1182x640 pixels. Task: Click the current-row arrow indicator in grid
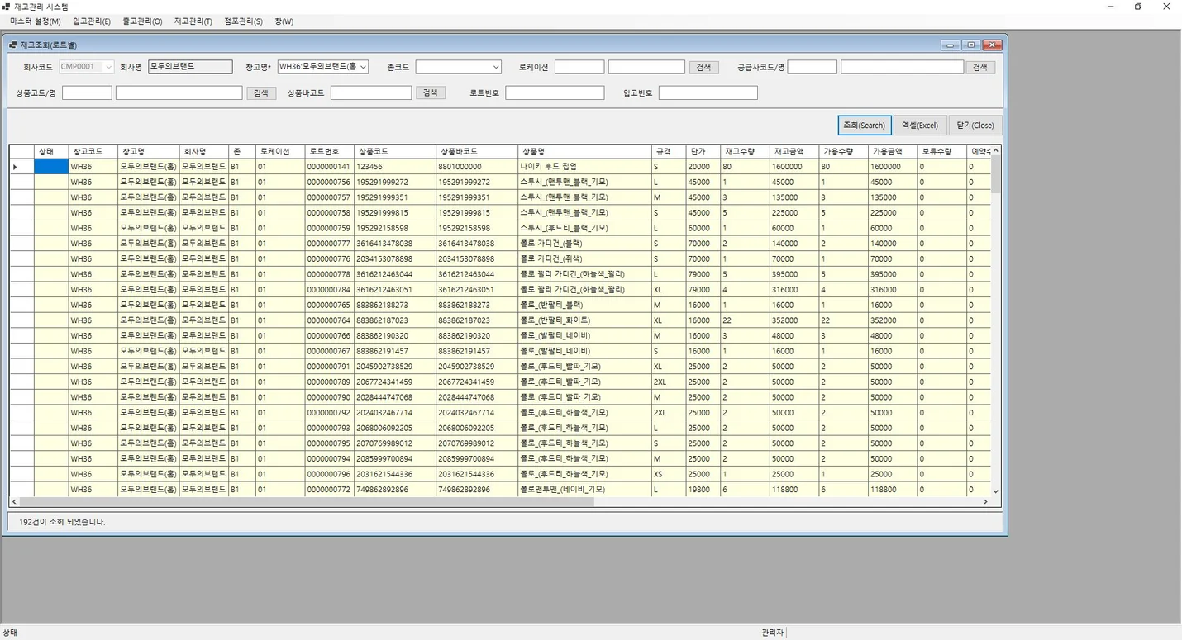[x=16, y=167]
